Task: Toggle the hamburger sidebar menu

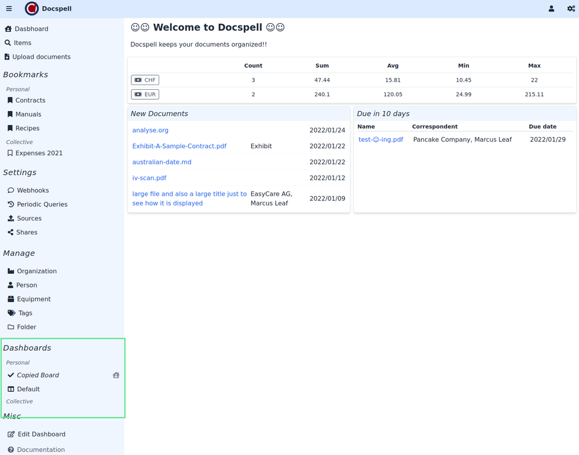Action: point(9,9)
